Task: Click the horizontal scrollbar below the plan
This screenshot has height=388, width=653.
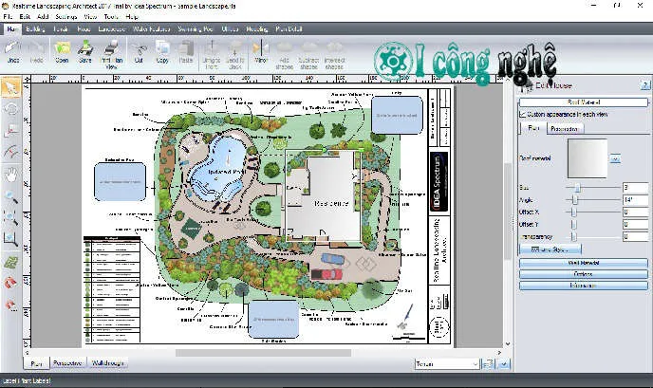Action: tap(263, 353)
